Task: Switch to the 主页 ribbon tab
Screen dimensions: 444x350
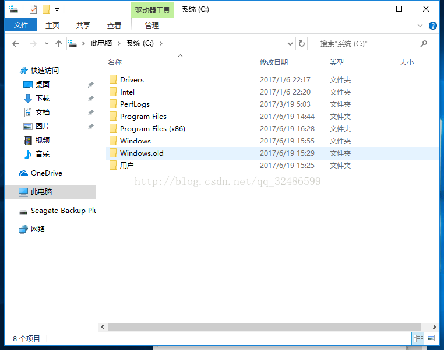Action: (52, 25)
